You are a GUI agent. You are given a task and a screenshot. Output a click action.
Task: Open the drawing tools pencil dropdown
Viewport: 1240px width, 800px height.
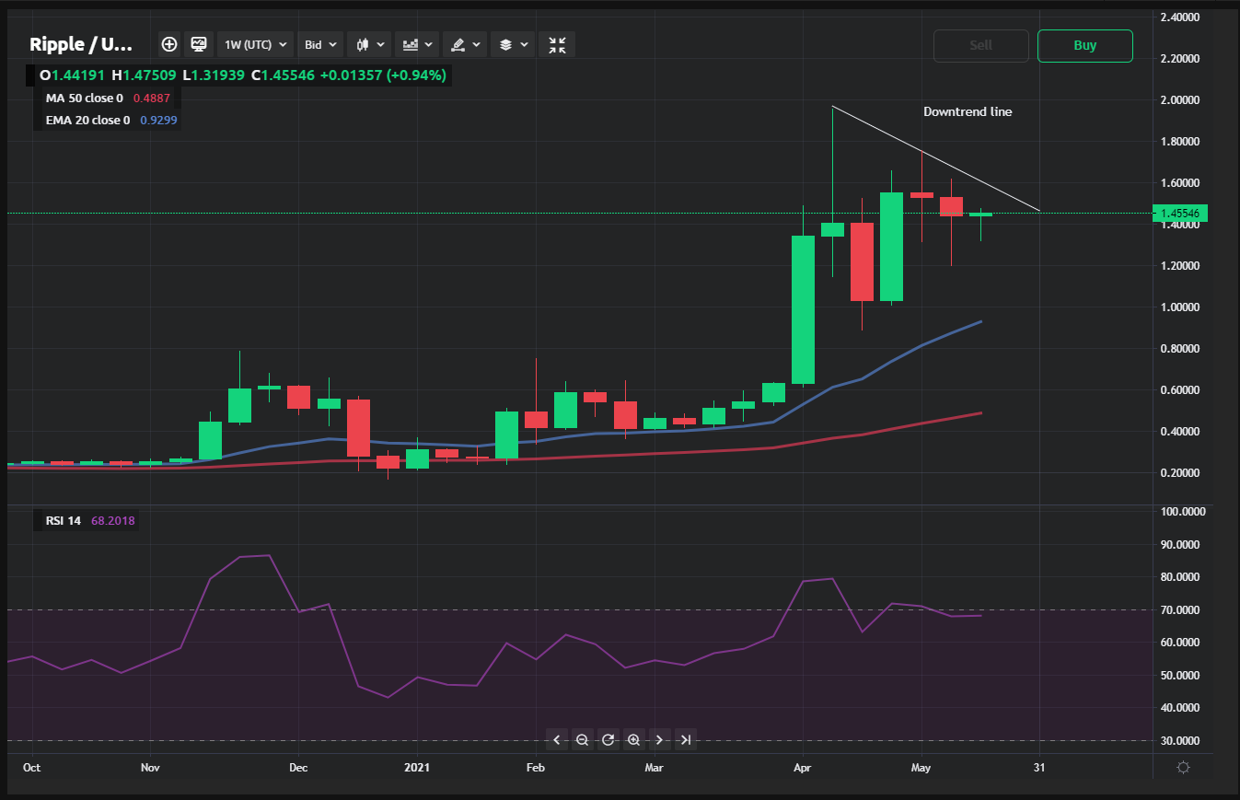pyautogui.click(x=465, y=44)
